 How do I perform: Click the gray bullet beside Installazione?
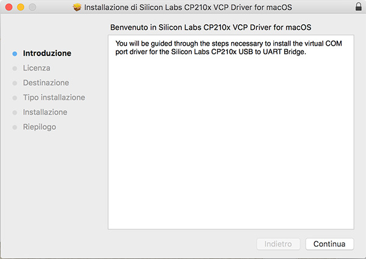tap(15, 113)
